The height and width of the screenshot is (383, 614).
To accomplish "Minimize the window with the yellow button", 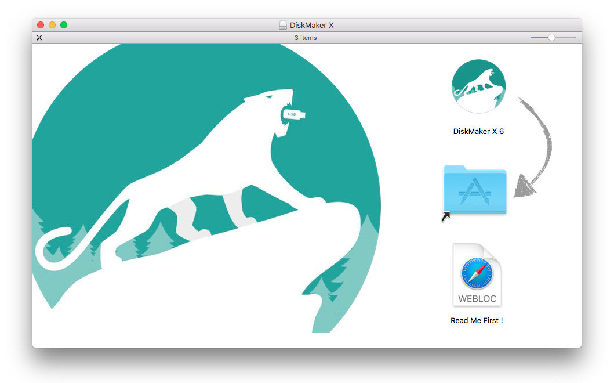I will (52, 25).
